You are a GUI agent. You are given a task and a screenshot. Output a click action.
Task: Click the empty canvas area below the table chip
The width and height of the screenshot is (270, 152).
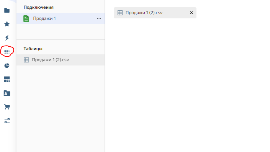[x=187, y=85]
